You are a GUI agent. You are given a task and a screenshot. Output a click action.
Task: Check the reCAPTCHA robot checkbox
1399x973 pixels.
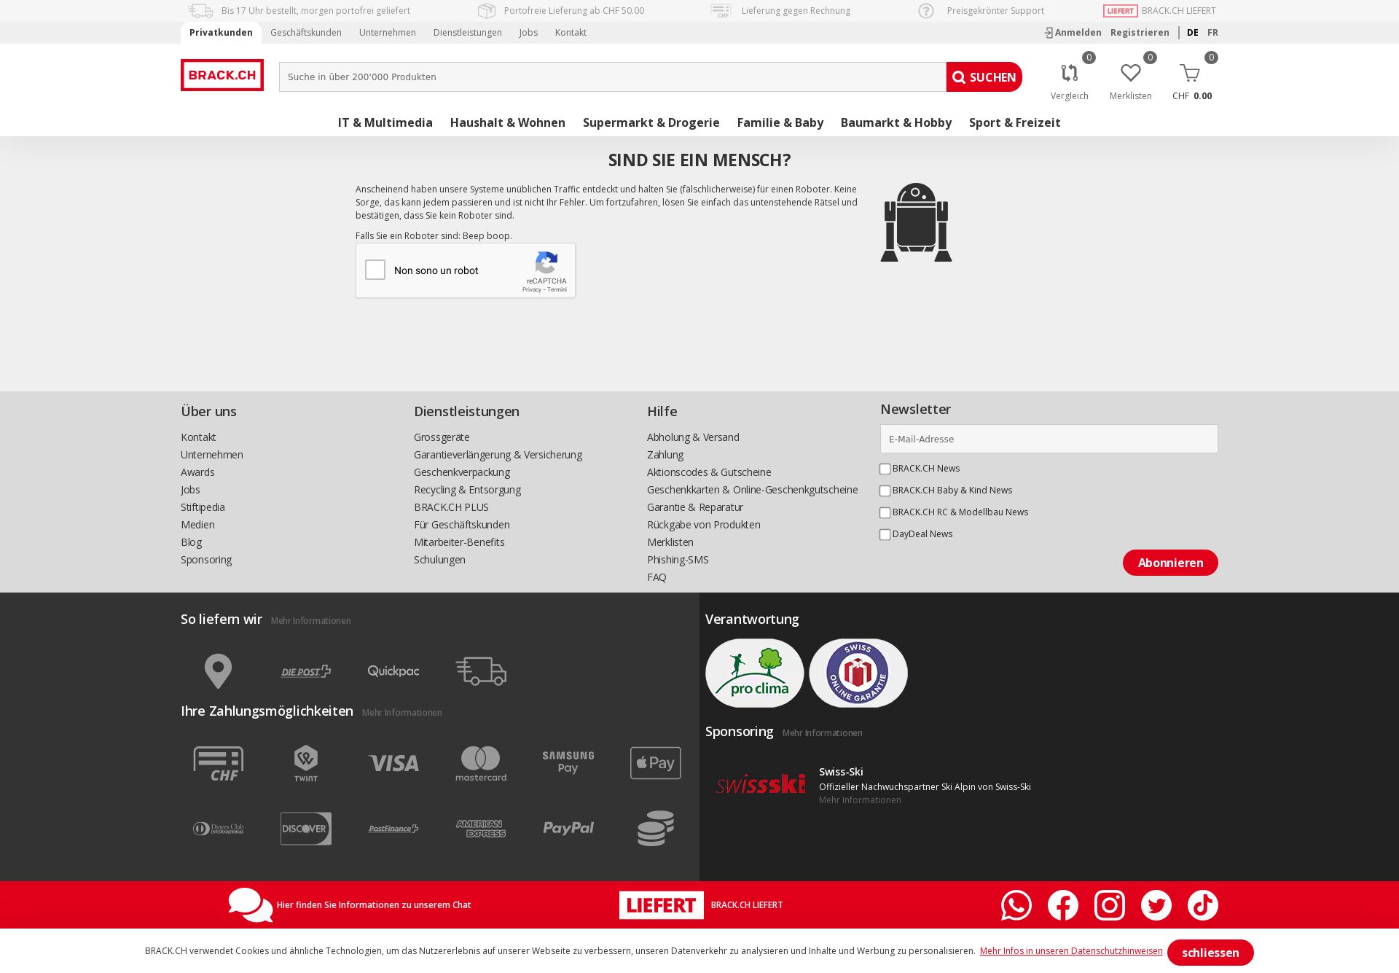[x=375, y=270]
